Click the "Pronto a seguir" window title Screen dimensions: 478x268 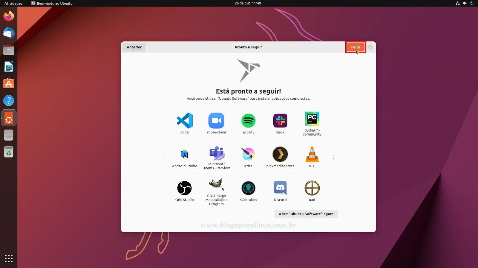[248, 47]
